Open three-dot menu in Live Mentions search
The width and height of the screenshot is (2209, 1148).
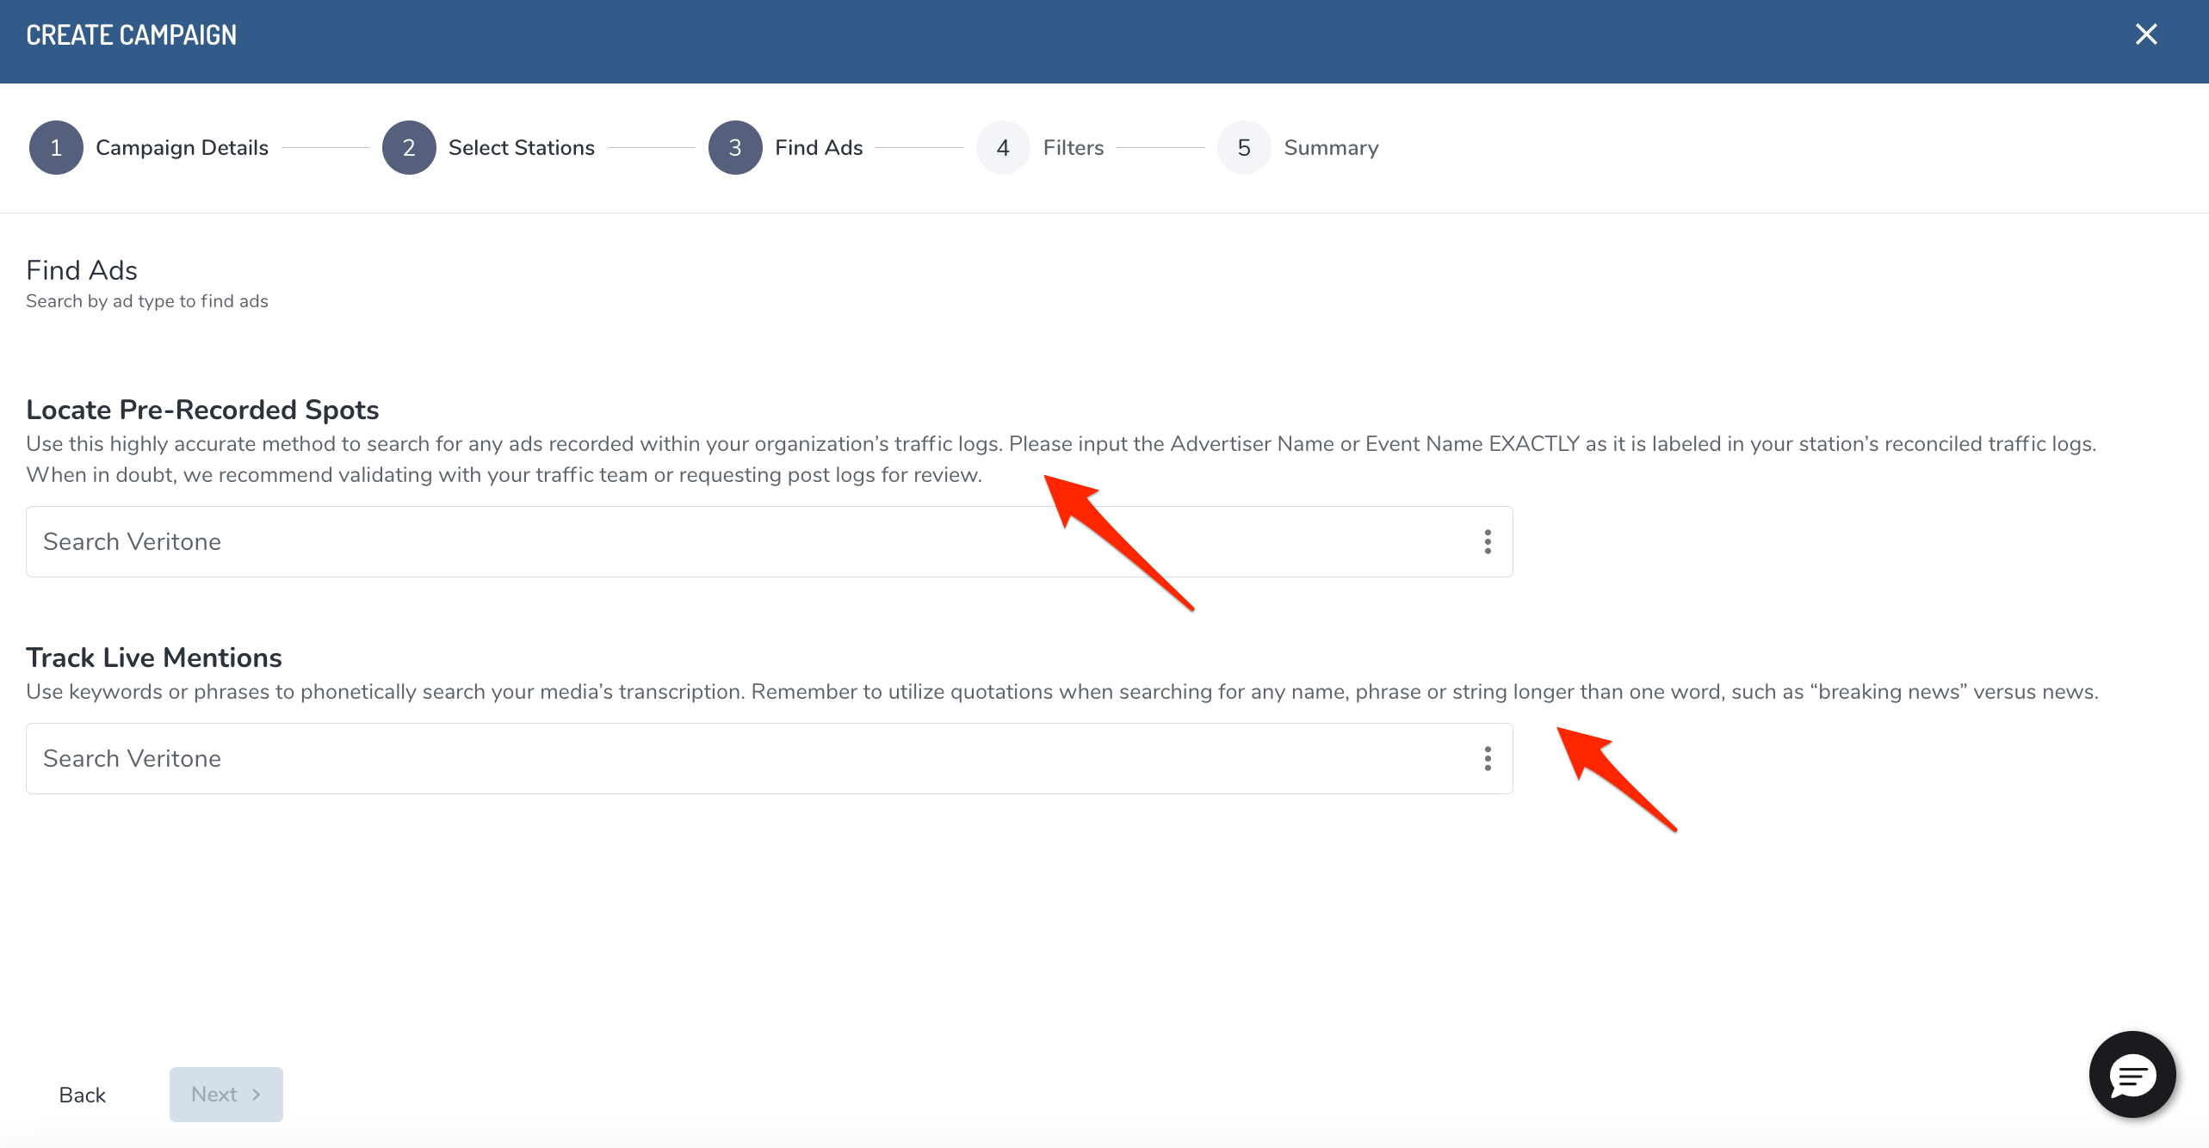pos(1487,758)
